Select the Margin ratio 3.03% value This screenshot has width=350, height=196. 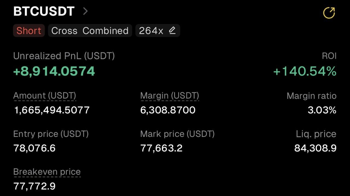pos(322,110)
